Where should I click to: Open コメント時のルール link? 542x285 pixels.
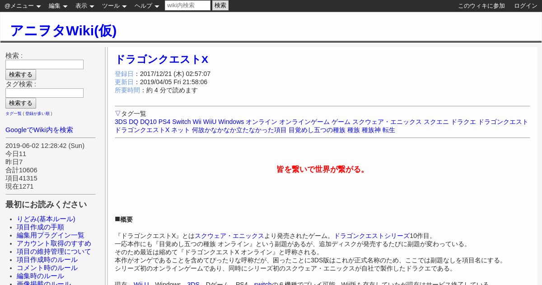[x=47, y=268]
